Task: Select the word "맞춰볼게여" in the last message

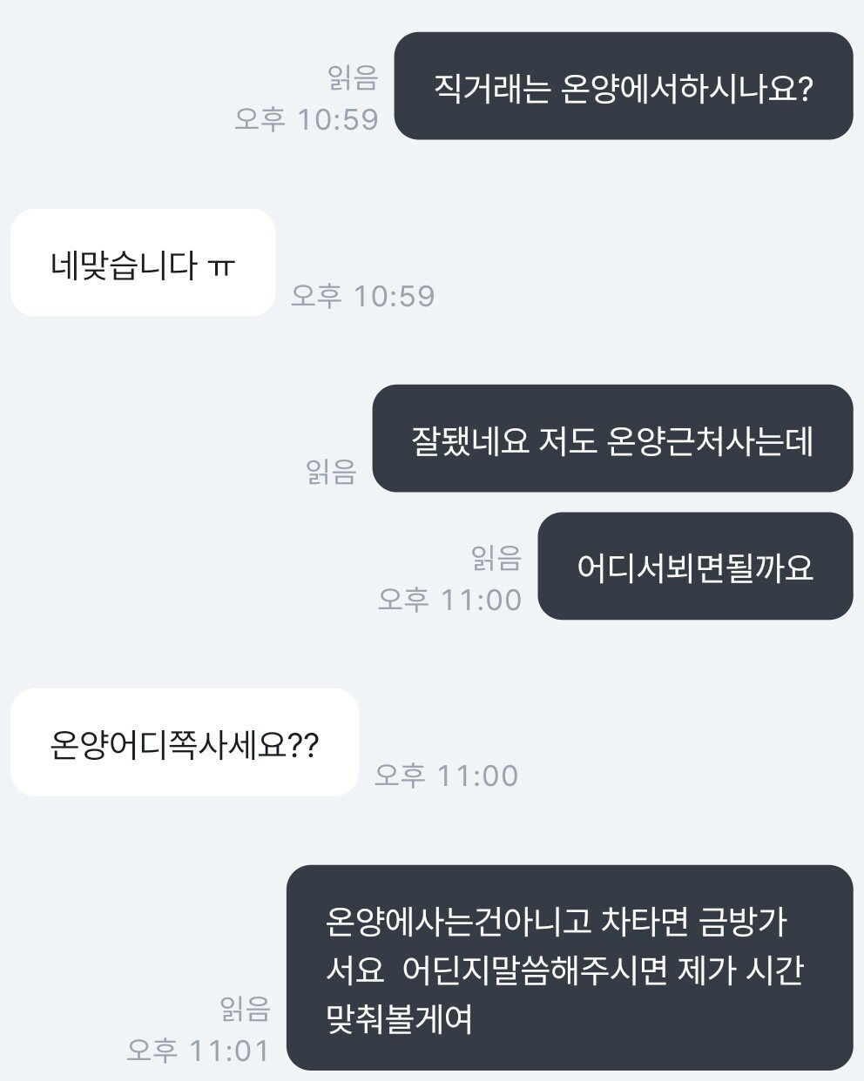Action: (x=399, y=1017)
